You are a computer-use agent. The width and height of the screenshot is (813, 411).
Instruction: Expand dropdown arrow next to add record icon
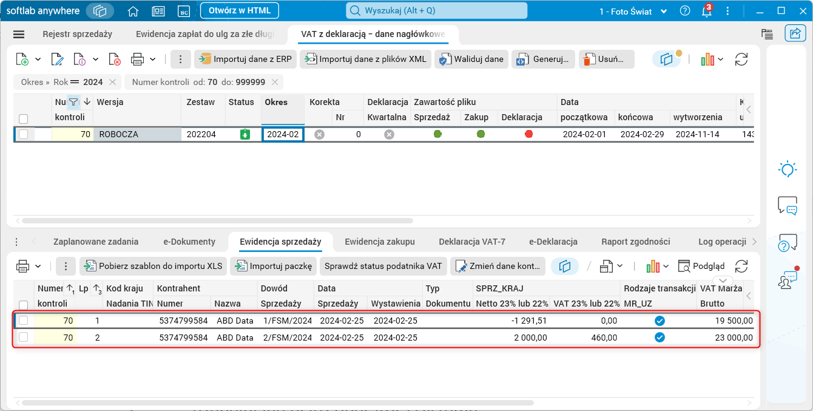38,59
